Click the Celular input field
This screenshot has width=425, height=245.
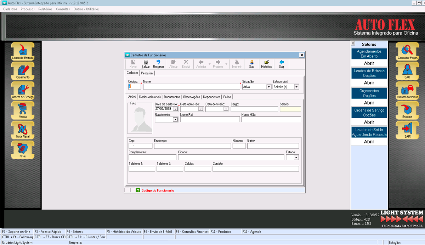tap(198, 169)
